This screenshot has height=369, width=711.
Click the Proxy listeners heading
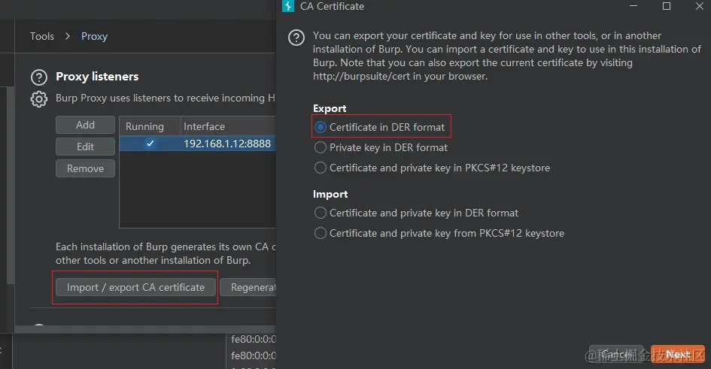(x=97, y=77)
